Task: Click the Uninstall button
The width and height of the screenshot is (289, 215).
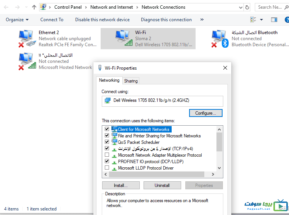Action: pos(162,185)
